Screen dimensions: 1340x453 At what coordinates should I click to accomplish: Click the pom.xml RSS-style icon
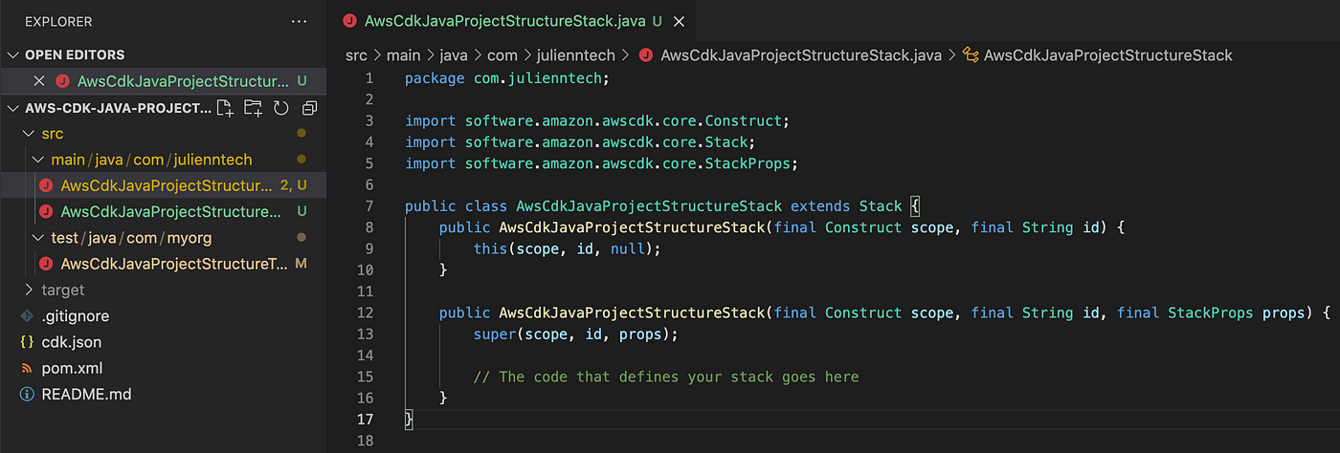click(x=27, y=368)
